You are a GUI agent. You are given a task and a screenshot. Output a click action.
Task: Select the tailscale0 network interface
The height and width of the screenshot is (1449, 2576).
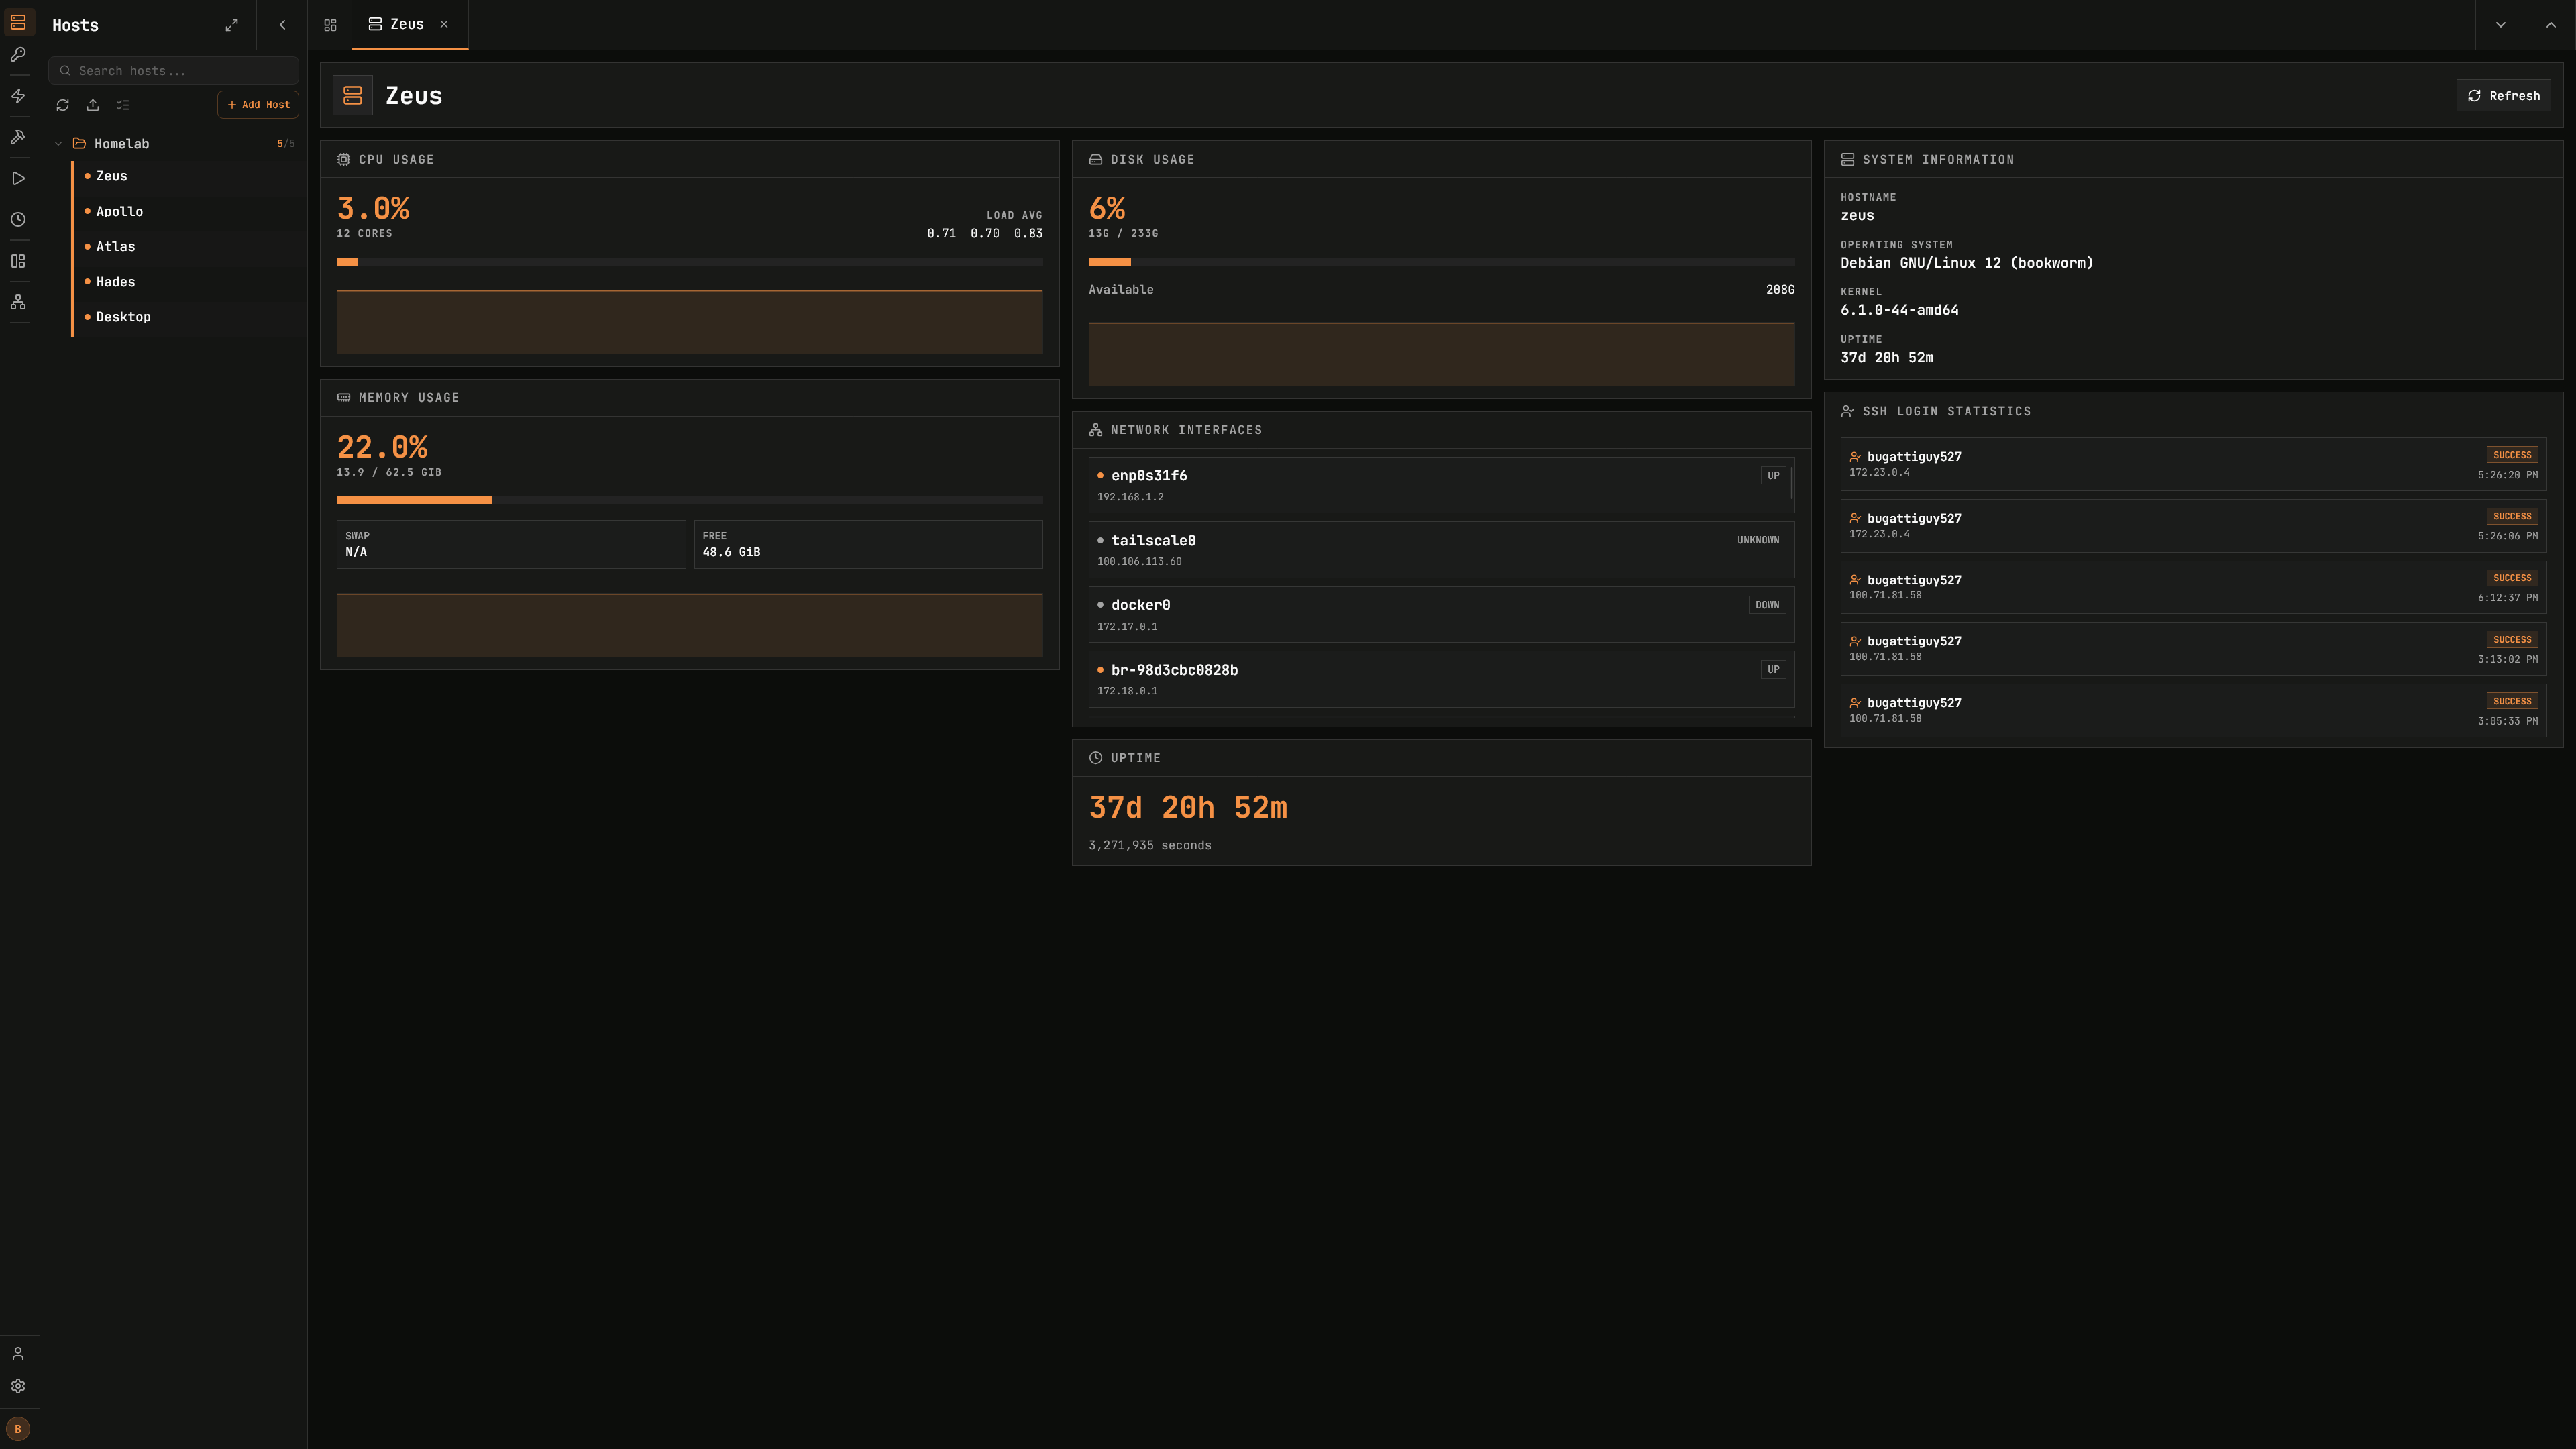pos(1442,550)
